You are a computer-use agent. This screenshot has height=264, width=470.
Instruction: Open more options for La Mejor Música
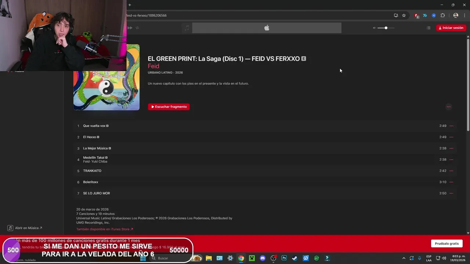451,148
